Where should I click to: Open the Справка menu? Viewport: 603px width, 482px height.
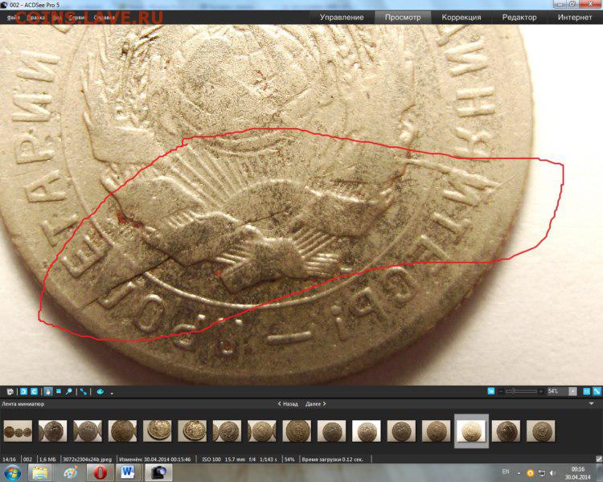coord(105,18)
